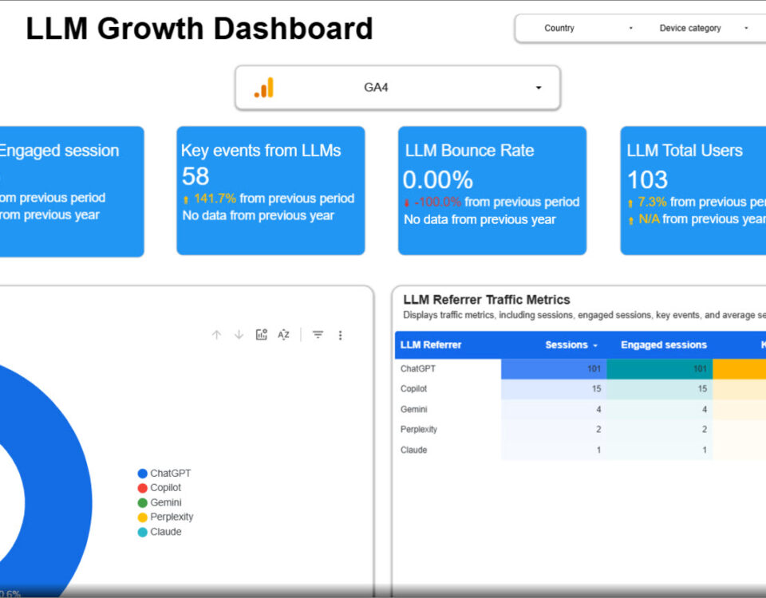Click the Engaged session scorecard
The image size is (766, 598).
tap(72, 191)
